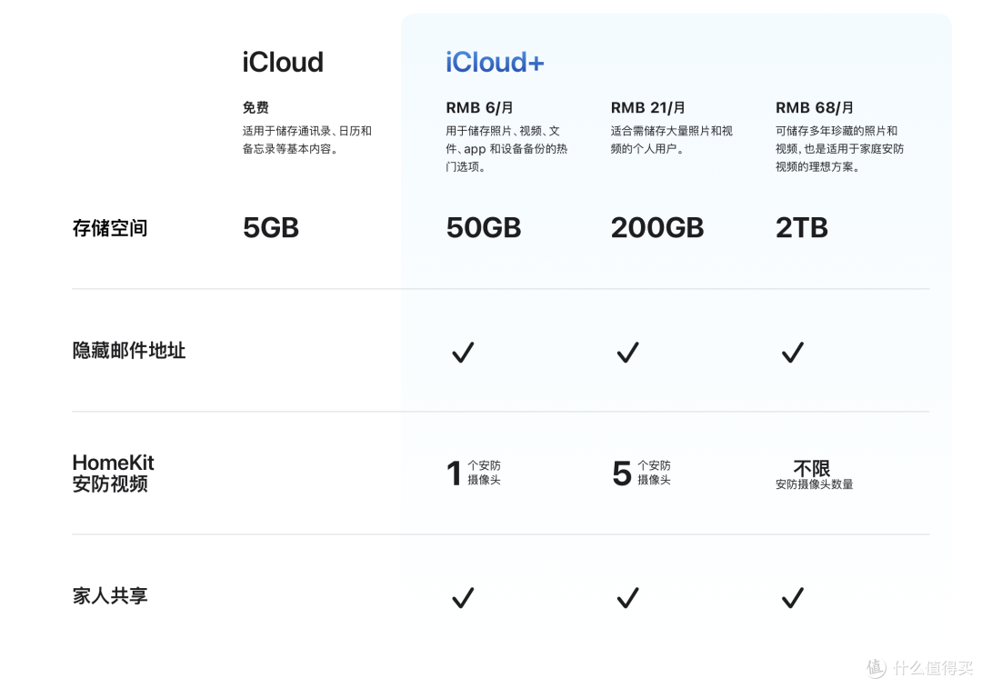Click the blue iCloud+ heading
982x688 pixels.
tap(495, 62)
